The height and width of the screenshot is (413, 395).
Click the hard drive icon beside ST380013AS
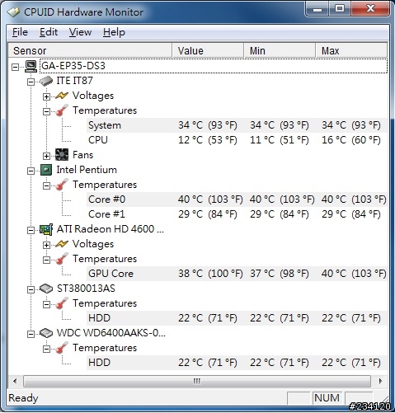[x=46, y=289]
